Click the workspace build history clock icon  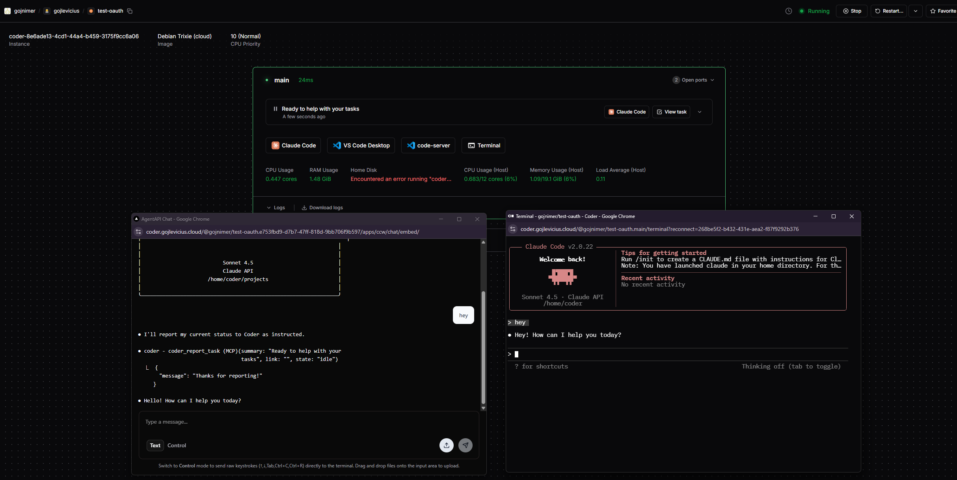pos(788,11)
